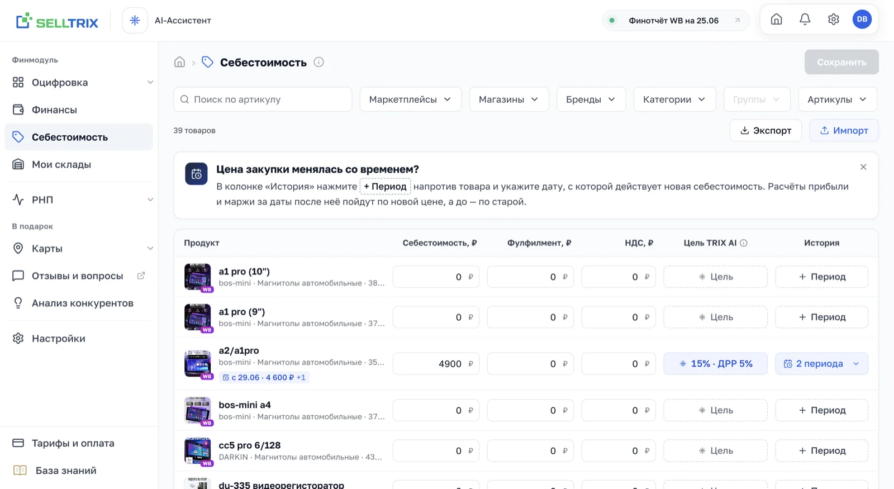This screenshot has width=894, height=489.
Task: Click the cc5 pro 6/128 product name
Action: [x=250, y=445]
